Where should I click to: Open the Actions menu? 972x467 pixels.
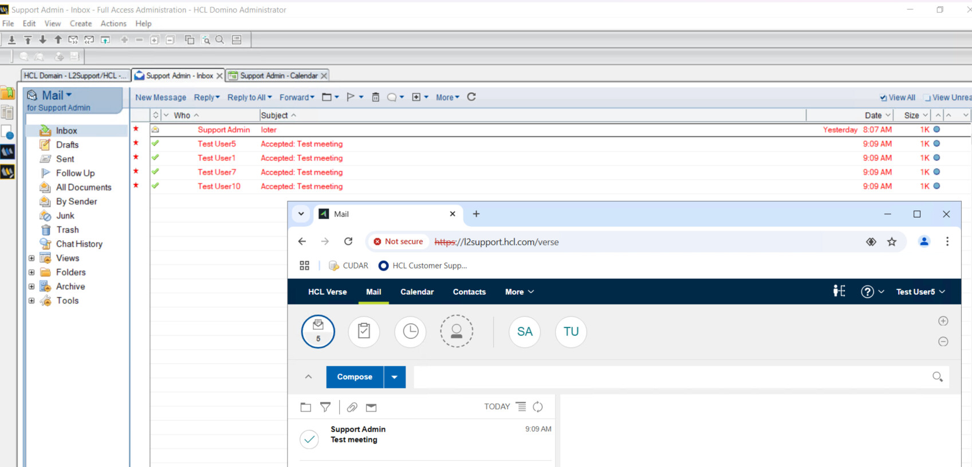tap(113, 23)
